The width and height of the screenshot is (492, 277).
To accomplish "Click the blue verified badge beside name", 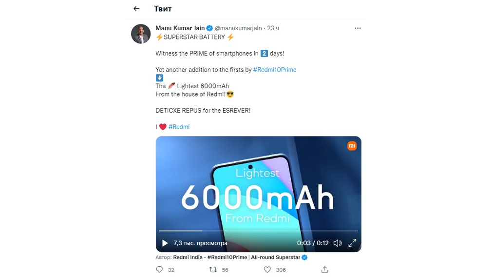I will [209, 28].
